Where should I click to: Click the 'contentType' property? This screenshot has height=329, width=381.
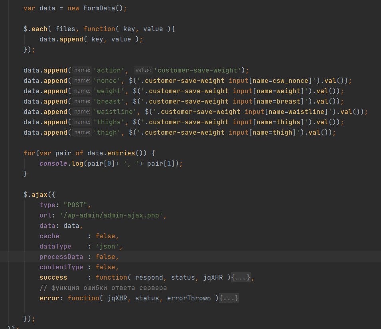[x=61, y=267]
